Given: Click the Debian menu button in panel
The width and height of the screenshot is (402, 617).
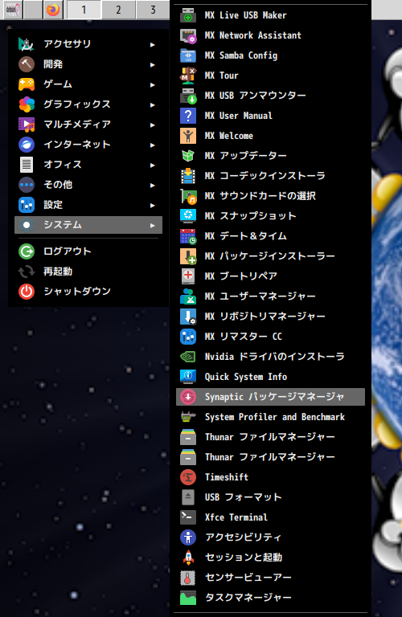Looking at the screenshot, I should point(13,10).
